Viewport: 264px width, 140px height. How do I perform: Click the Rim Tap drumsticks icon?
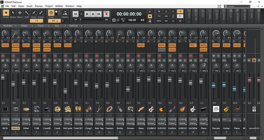(99, 109)
